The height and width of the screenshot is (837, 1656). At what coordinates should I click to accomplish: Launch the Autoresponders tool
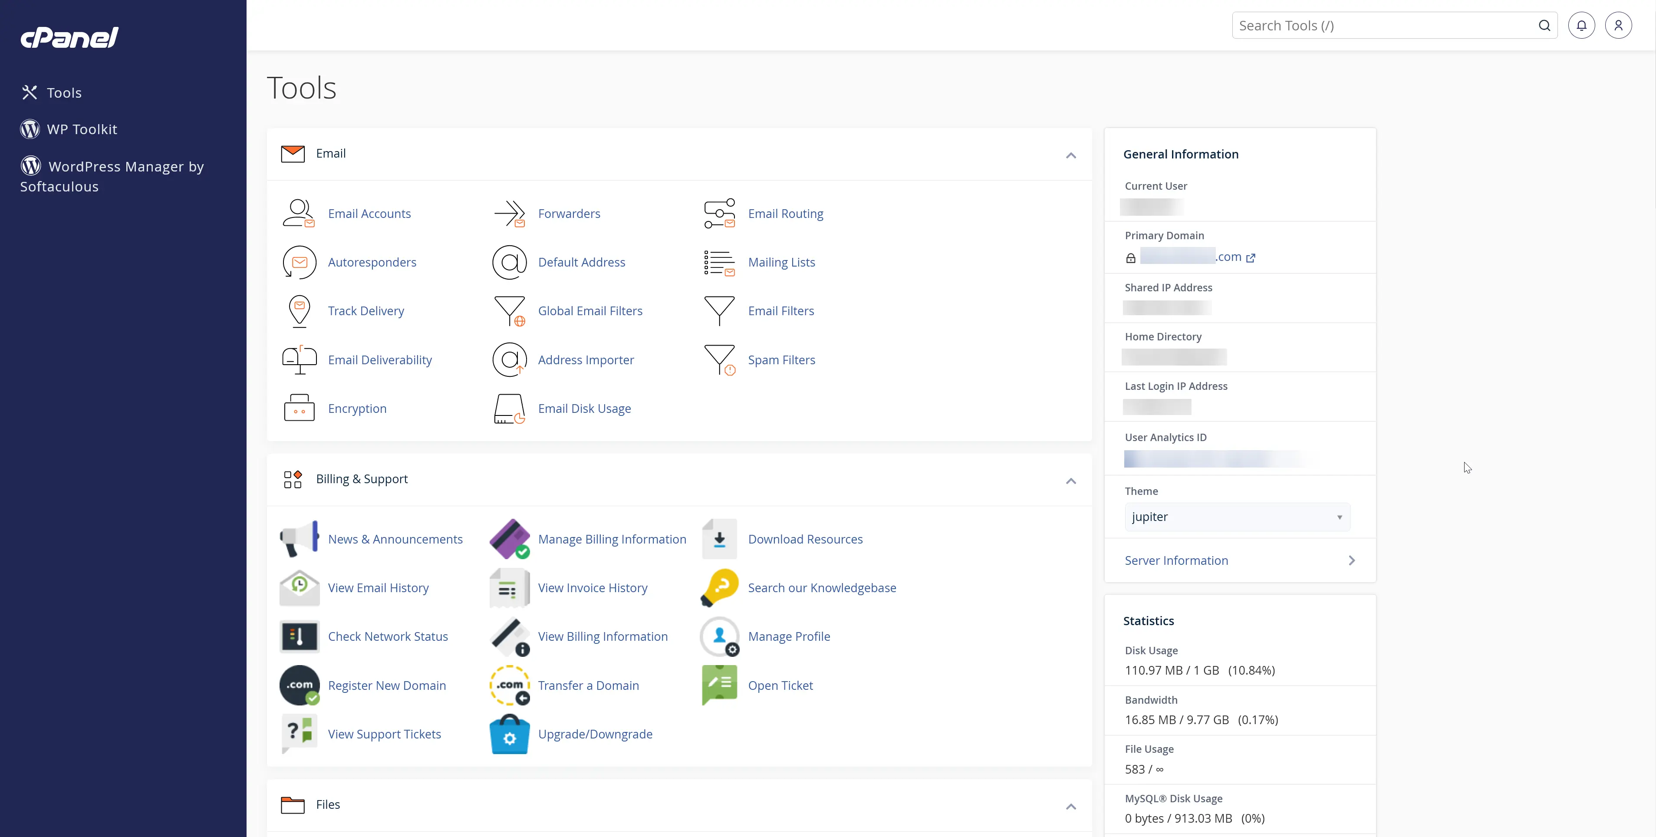point(372,262)
